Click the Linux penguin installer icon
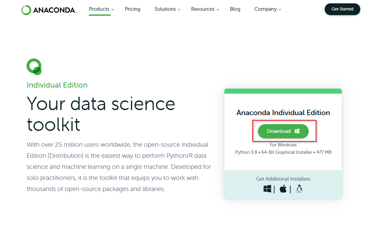 (x=299, y=189)
